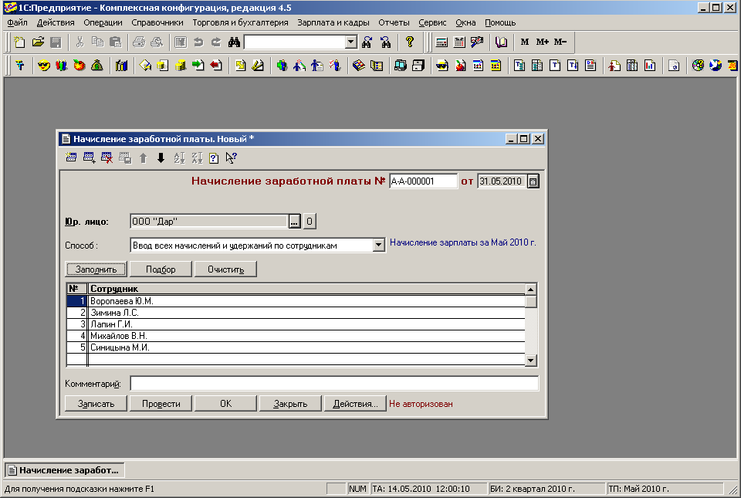Expand the Способ dropdown list
741x498 pixels.
pyautogui.click(x=378, y=246)
